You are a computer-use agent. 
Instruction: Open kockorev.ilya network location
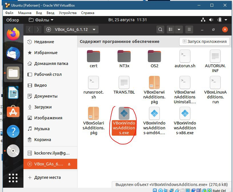(x=50, y=153)
